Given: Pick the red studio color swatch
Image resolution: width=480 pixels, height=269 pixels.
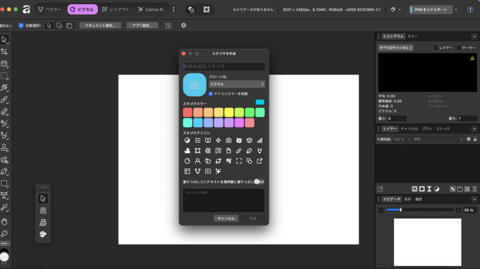Looking at the screenshot, I should point(187,112).
